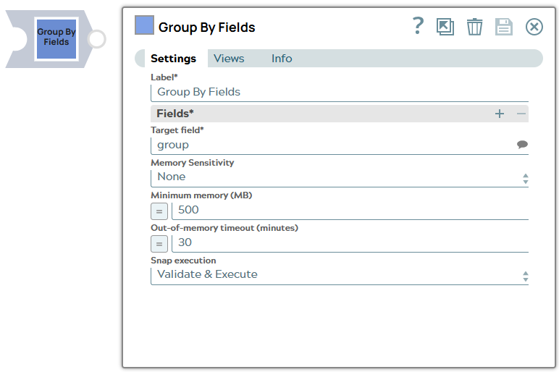This screenshot has height=372, width=559.
Task: Add a field with plus icon
Action: [x=500, y=114]
